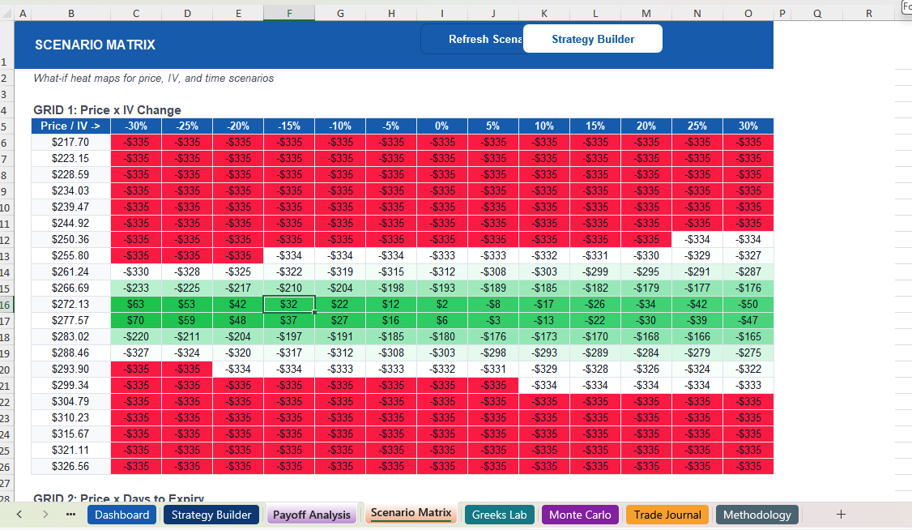This screenshot has width=912, height=530.
Task: Switch to the Payoff Analysis tab
Action: click(x=312, y=515)
